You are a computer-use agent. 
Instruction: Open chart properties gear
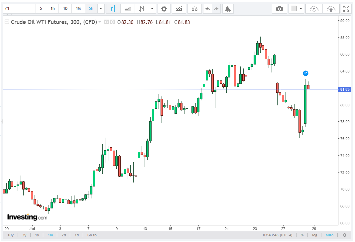(x=164, y=9)
